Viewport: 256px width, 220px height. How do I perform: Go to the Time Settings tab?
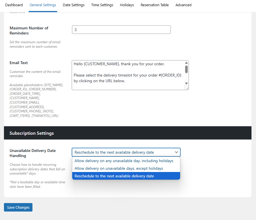point(102,5)
